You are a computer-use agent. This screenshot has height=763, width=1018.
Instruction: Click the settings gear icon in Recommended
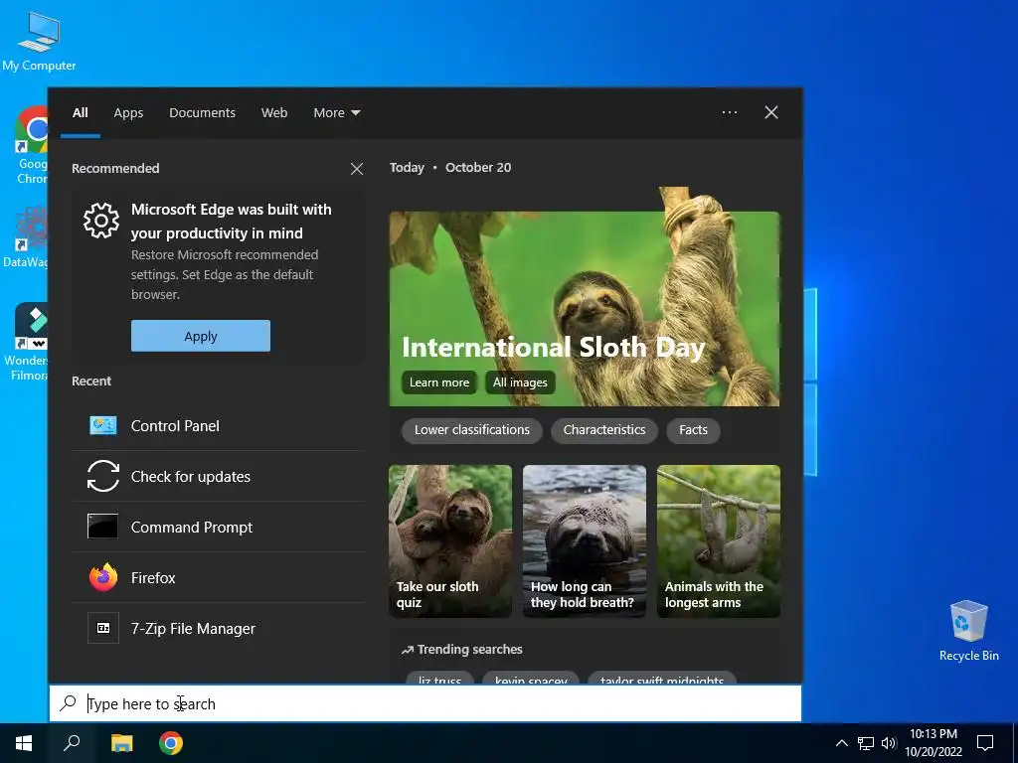pyautogui.click(x=101, y=221)
